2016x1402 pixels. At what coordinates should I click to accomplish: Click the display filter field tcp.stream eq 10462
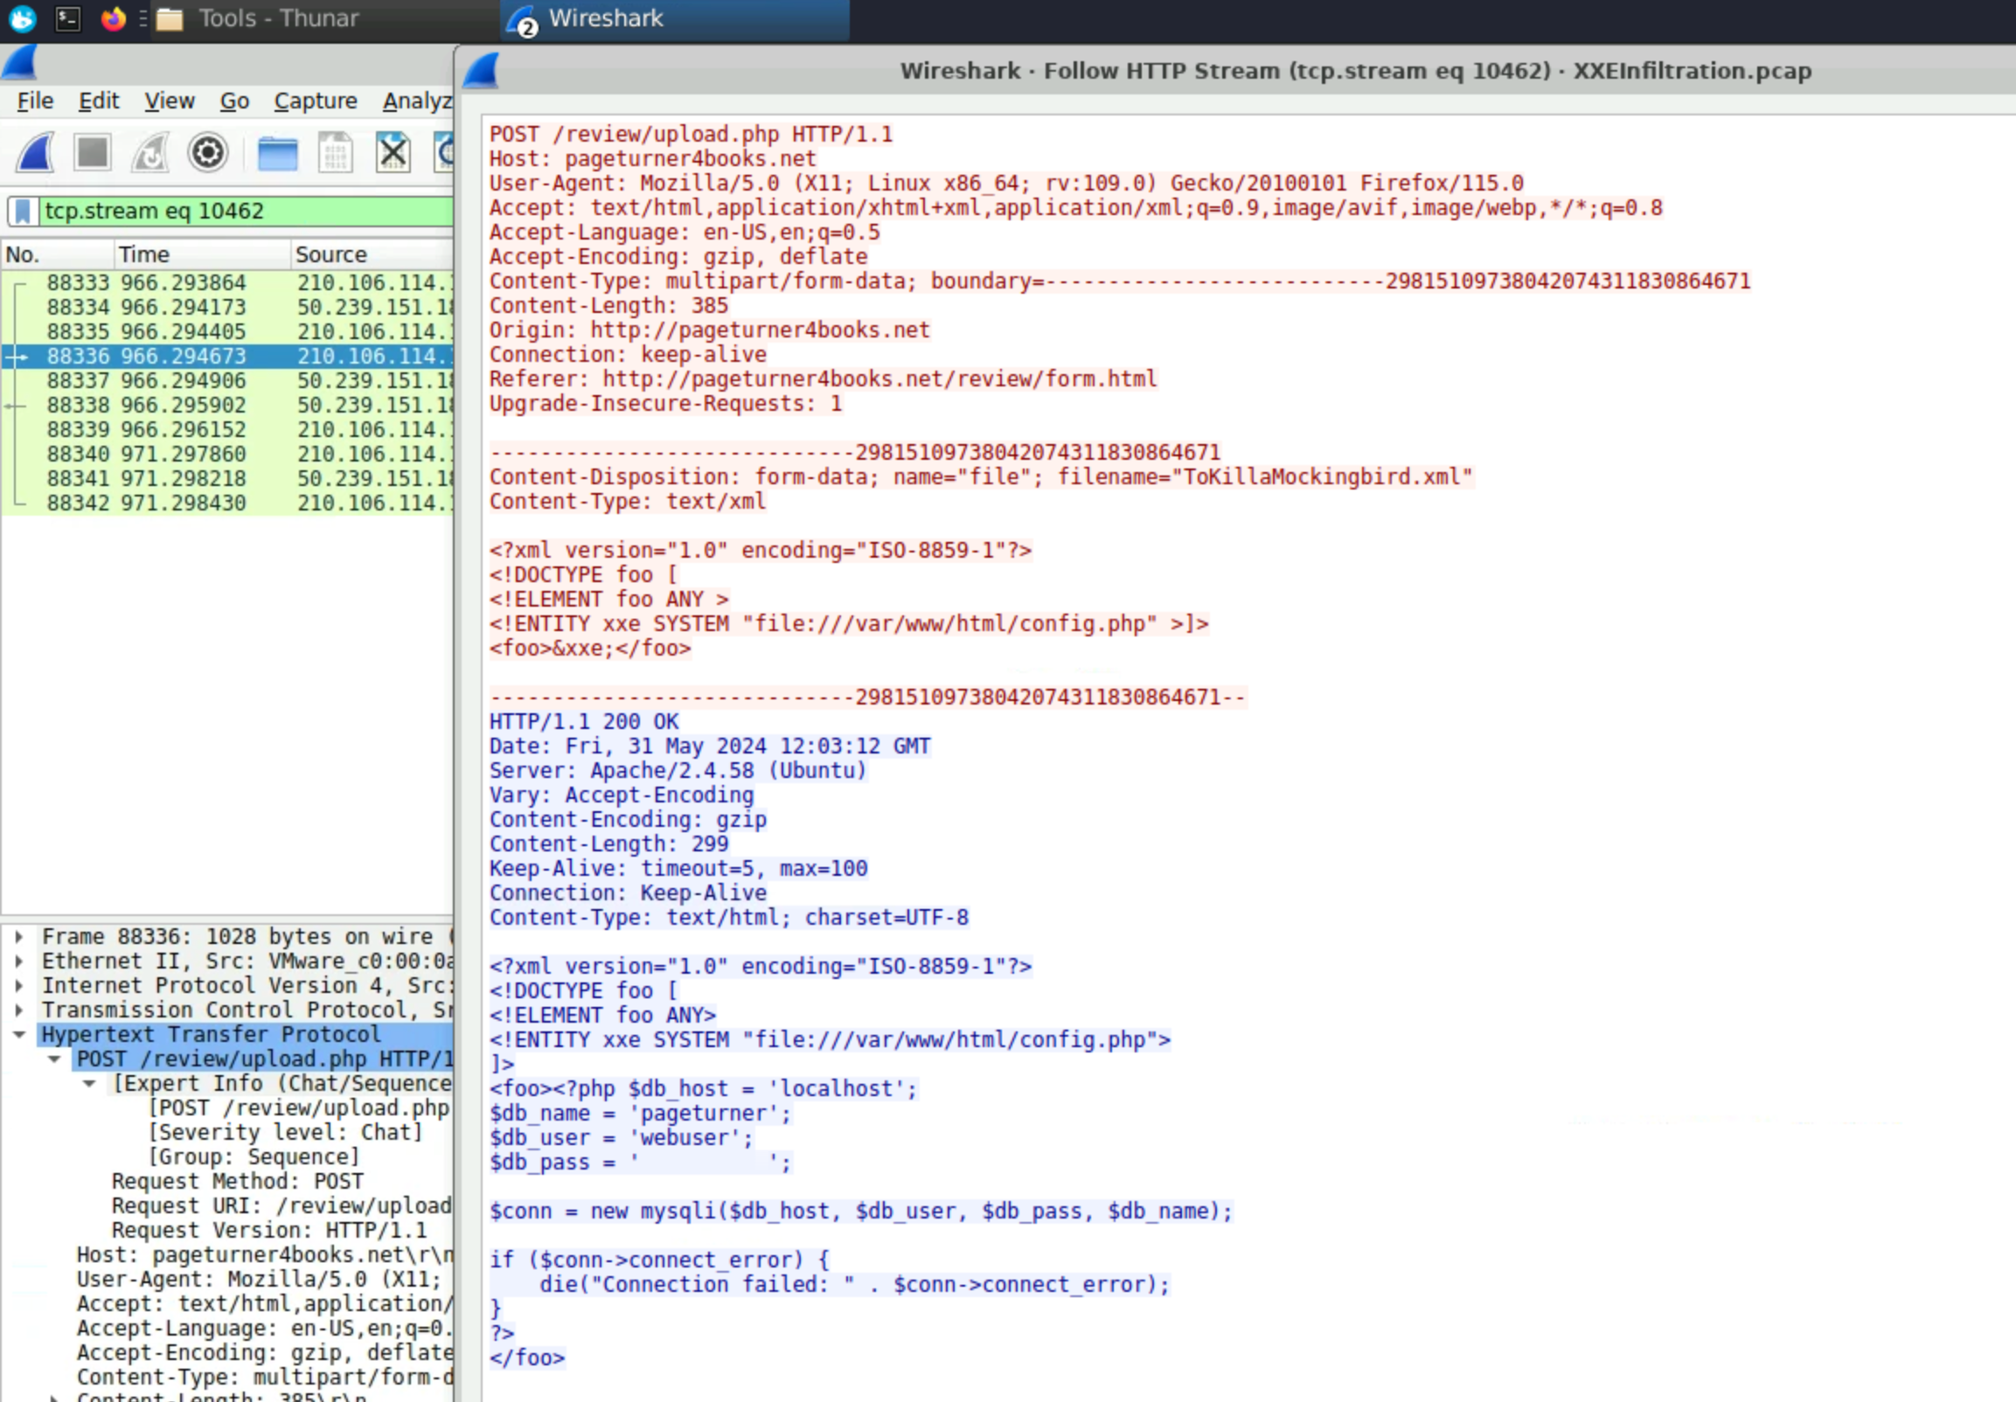pos(247,211)
